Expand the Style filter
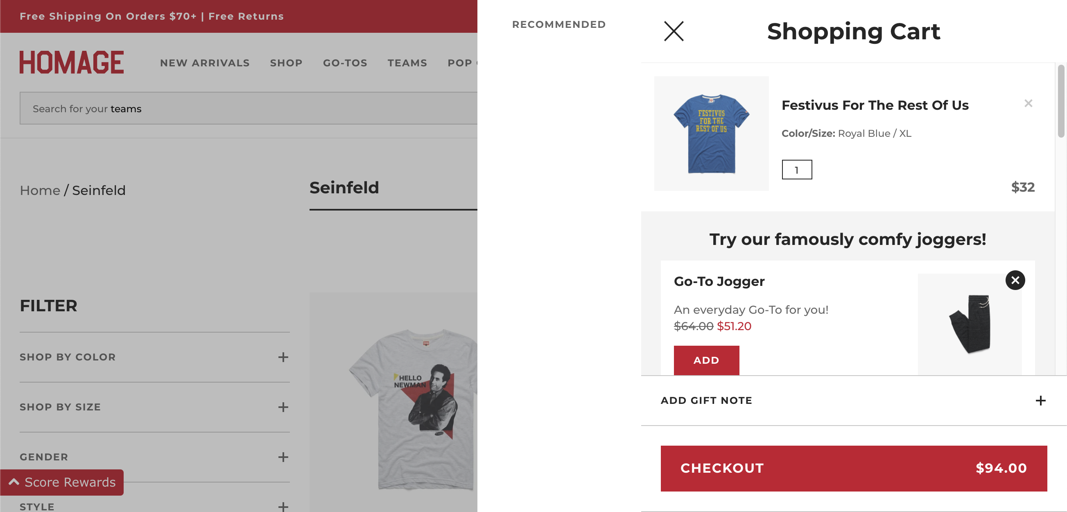 point(283,506)
